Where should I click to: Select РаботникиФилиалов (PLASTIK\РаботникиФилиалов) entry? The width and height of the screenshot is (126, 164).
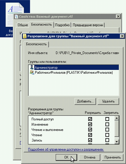(74, 72)
